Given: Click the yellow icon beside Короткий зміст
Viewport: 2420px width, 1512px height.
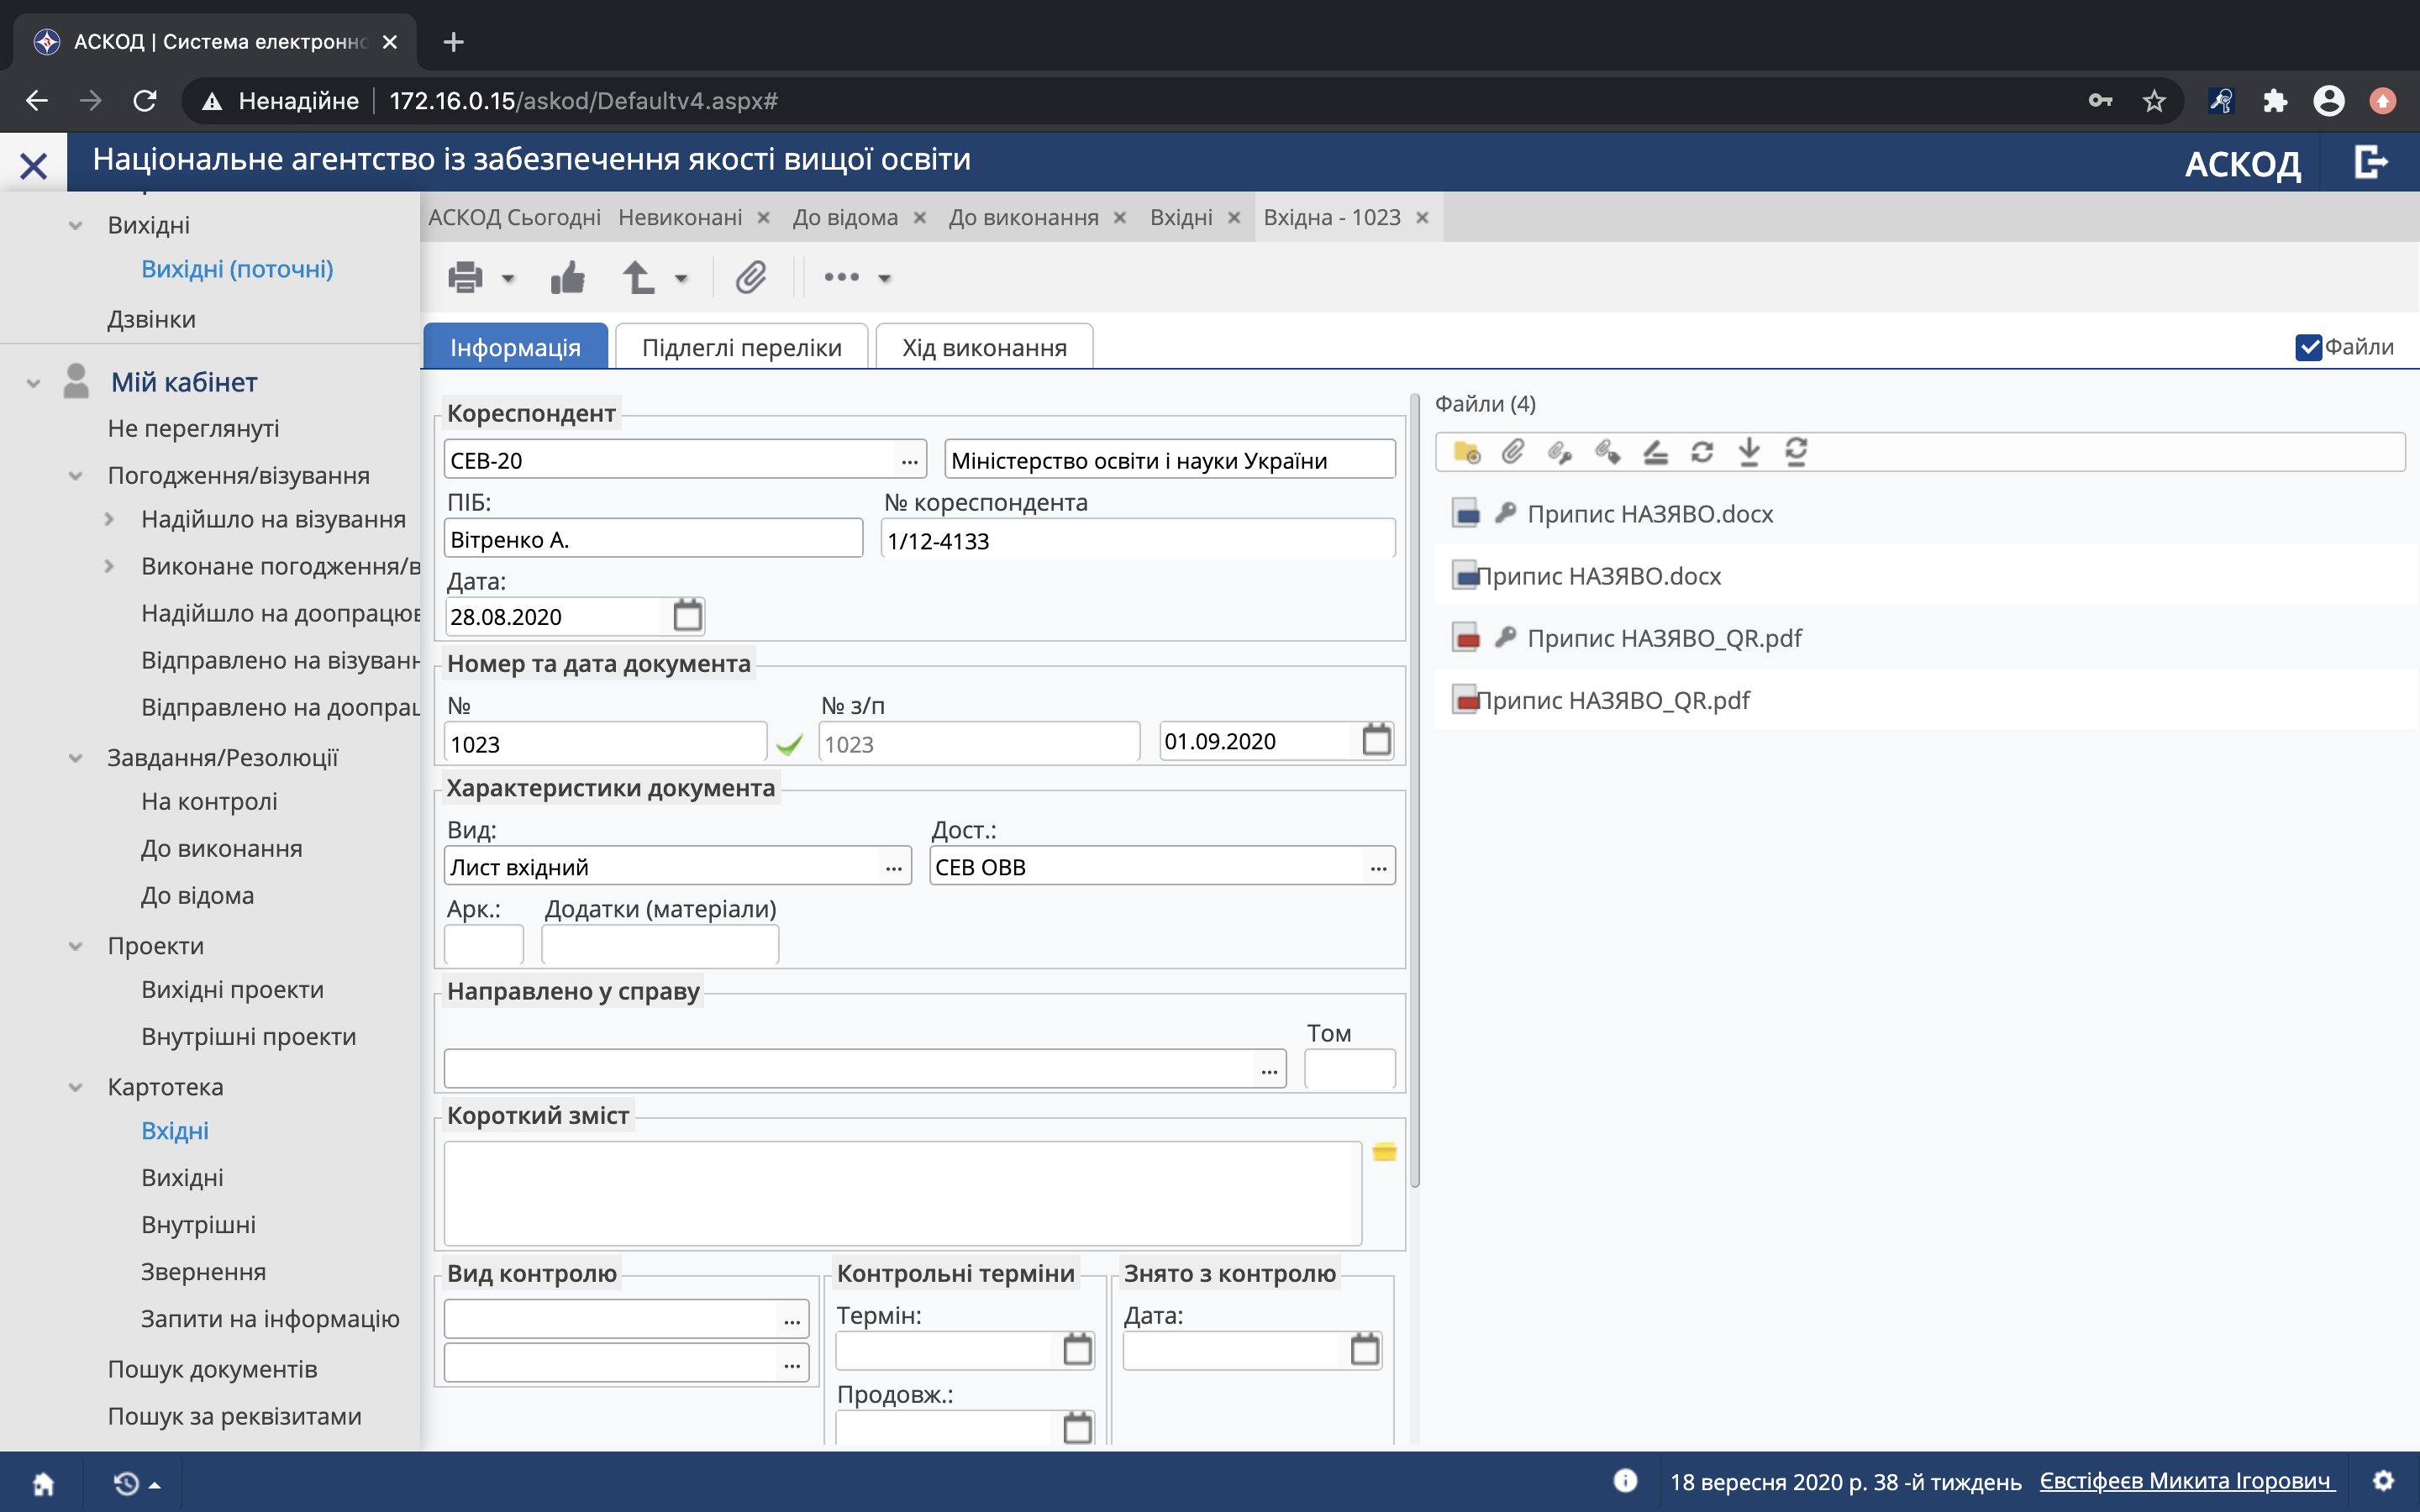Looking at the screenshot, I should (1384, 1152).
